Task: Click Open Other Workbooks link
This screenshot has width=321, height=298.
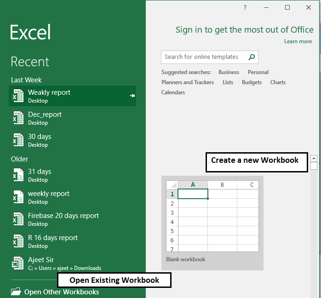Action: click(62, 292)
